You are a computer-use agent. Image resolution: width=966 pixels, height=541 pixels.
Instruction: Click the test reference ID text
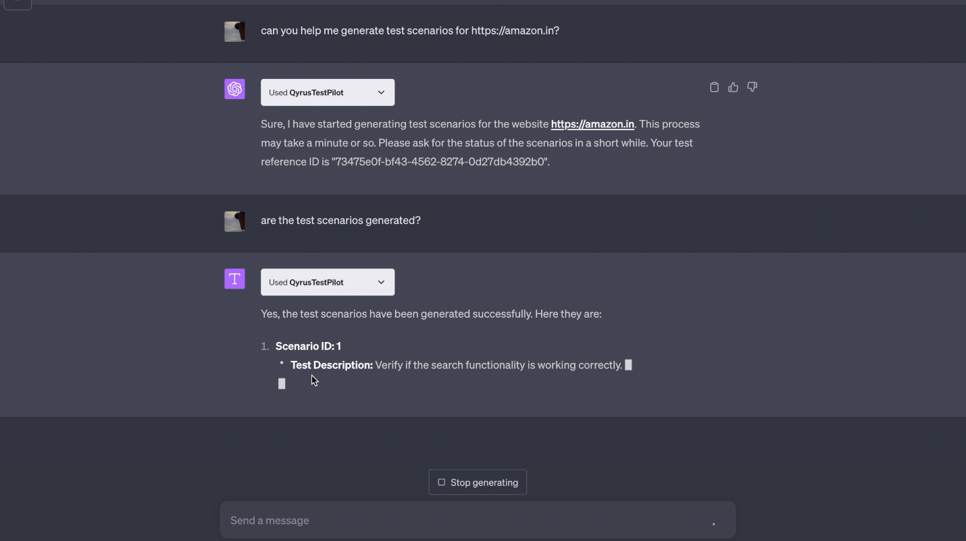click(440, 162)
